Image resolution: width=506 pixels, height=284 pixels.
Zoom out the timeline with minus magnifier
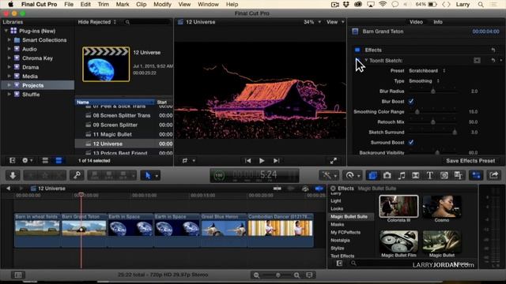tap(256, 275)
